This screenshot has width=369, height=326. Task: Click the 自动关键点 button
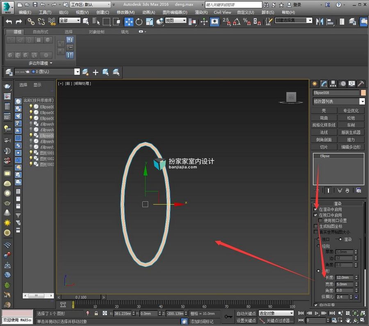tap(246, 314)
